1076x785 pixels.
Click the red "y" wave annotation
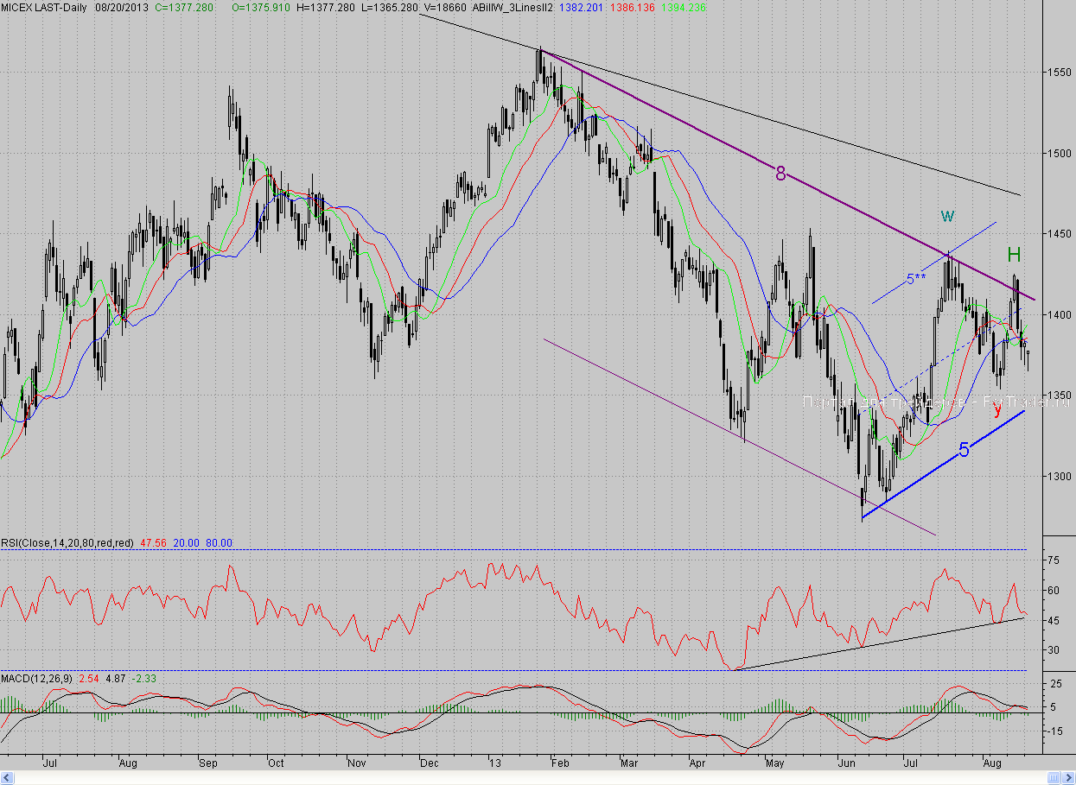(x=997, y=410)
